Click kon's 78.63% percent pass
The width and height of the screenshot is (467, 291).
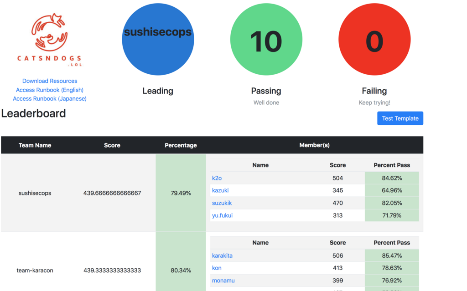[392, 268]
